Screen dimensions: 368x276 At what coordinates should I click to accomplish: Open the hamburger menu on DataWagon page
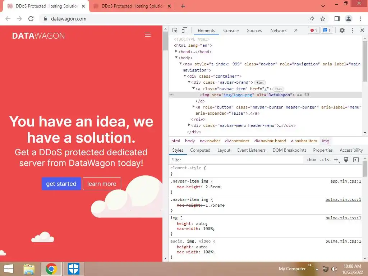148,35
